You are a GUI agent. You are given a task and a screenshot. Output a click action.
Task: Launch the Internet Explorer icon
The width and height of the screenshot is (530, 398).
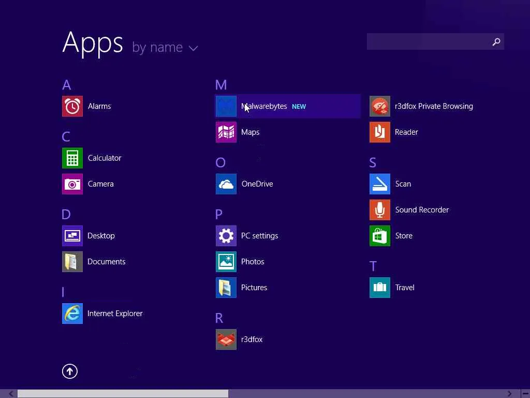pyautogui.click(x=72, y=314)
